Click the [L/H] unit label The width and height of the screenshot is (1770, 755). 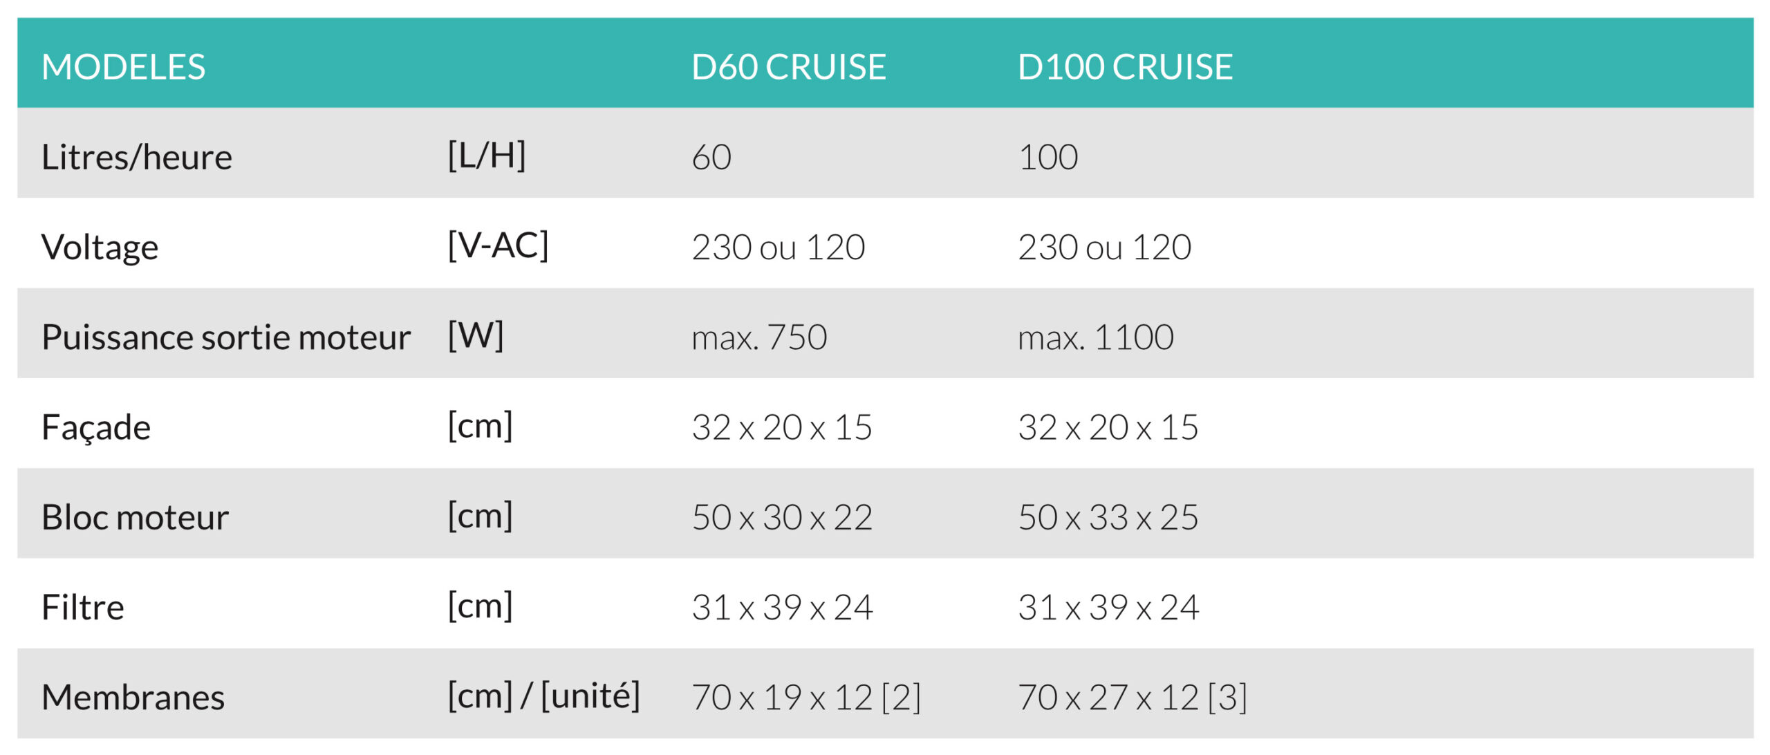tap(487, 156)
